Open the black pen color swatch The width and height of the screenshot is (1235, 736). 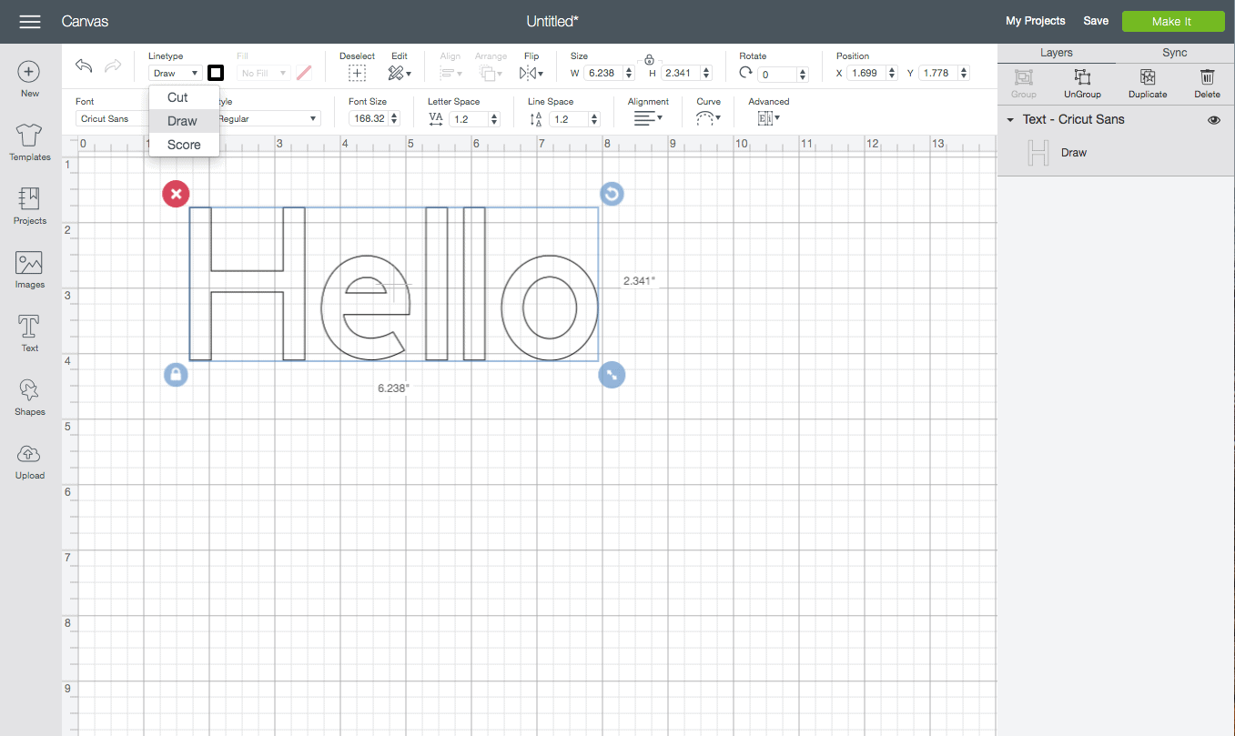[x=216, y=73]
